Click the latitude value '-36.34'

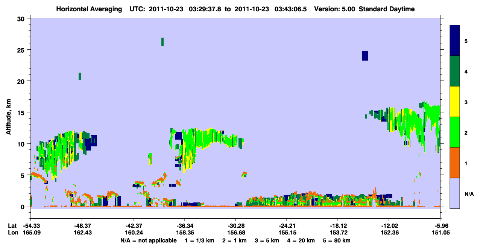pyautogui.click(x=184, y=226)
